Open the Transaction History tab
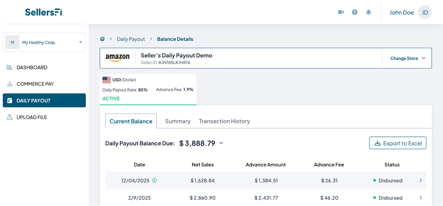The image size is (443, 206). pyautogui.click(x=224, y=121)
